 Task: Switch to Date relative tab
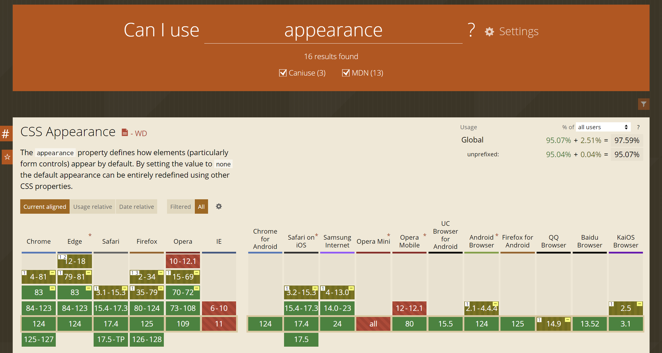tap(136, 207)
